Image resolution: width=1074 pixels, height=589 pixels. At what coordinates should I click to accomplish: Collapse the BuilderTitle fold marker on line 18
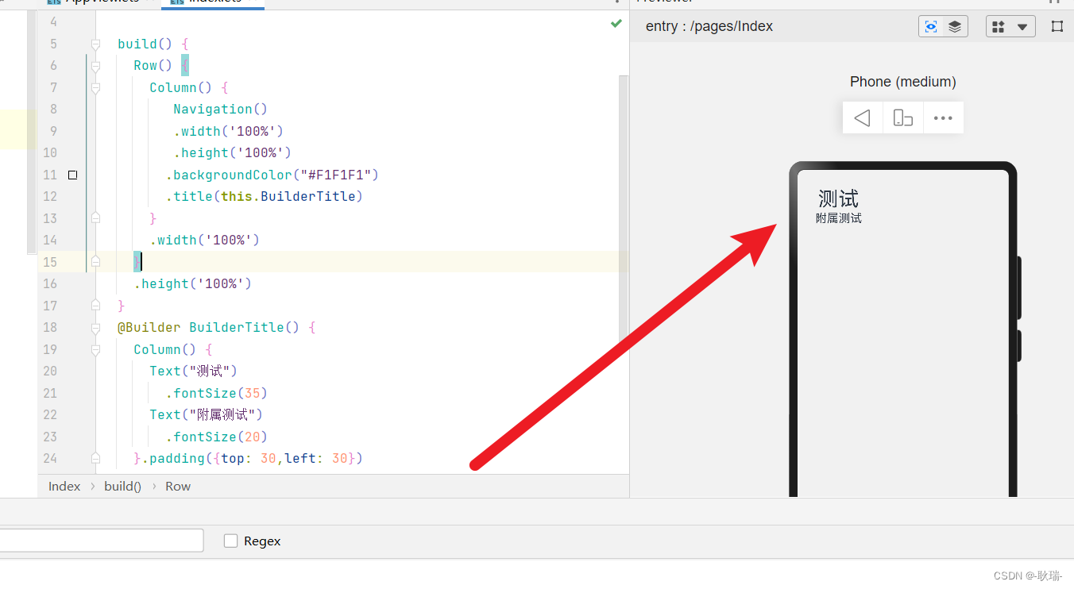[95, 327]
